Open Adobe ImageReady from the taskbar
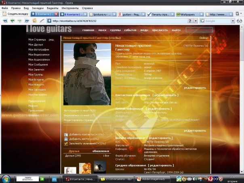 [x=152, y=179]
